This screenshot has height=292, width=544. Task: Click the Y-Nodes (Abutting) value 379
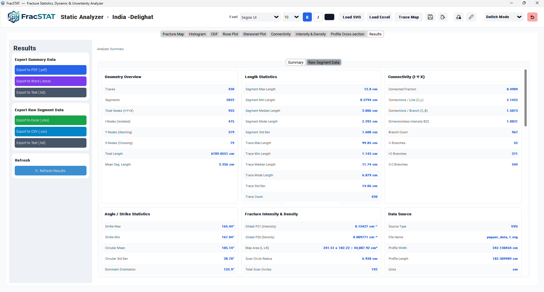point(231,132)
